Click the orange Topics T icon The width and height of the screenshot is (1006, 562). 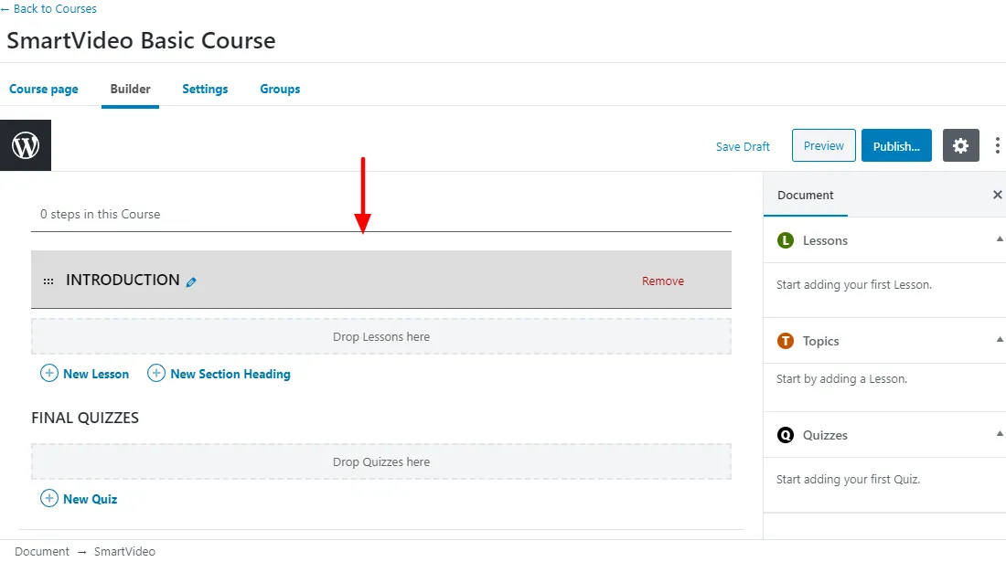point(786,341)
